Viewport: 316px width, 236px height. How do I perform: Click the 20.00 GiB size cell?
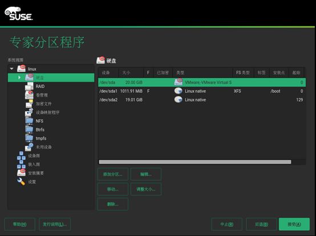pos(134,82)
